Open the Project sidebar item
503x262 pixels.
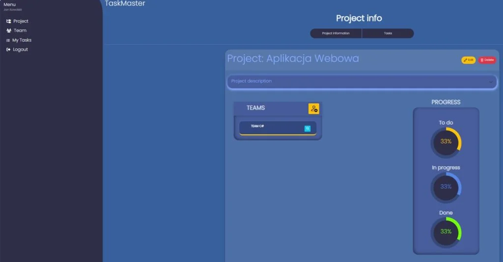tap(17, 21)
